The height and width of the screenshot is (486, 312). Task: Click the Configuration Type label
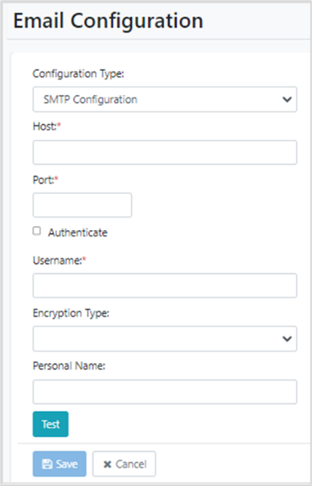point(78,74)
